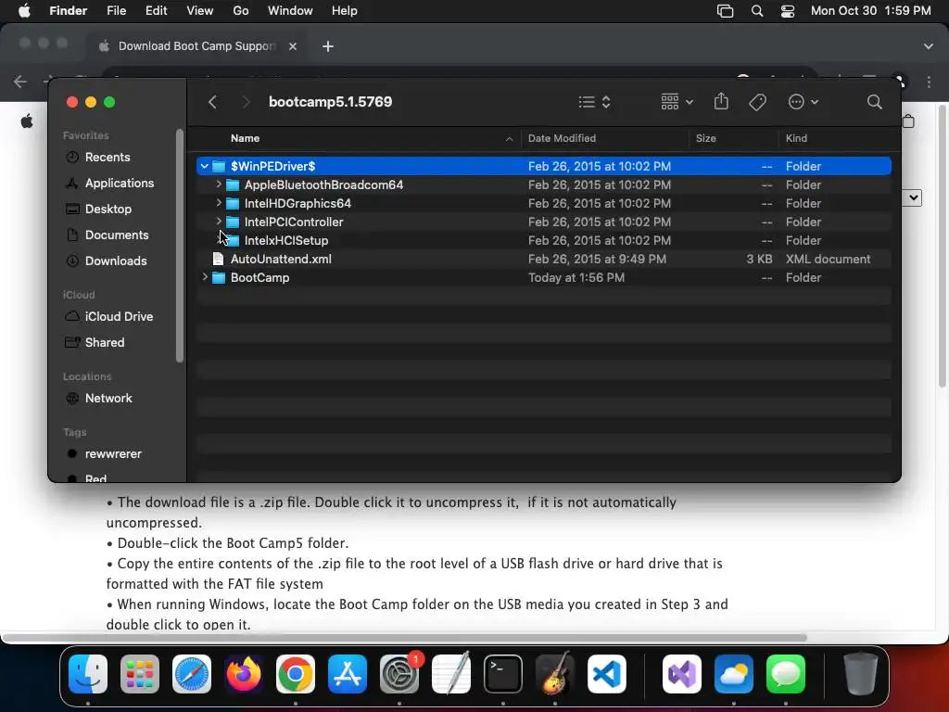
Task: Click the browser back arrow
Action: 20,82
